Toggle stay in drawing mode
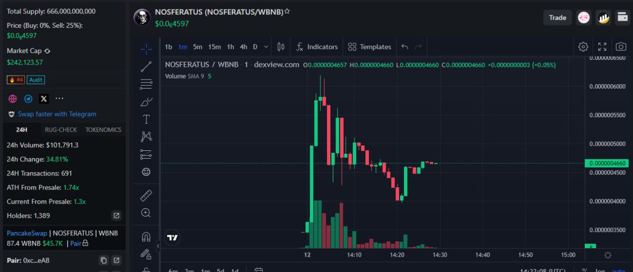The width and height of the screenshot is (633, 272). click(146, 254)
